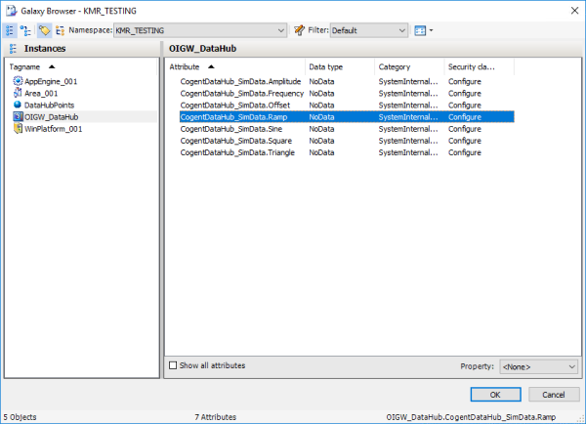Click the Cancel button
The height and width of the screenshot is (424, 586).
tap(554, 395)
